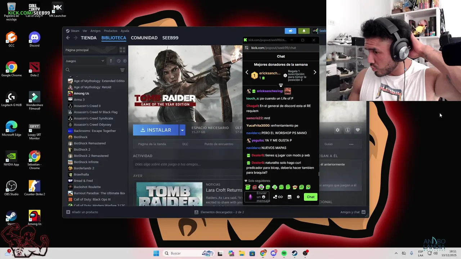The height and width of the screenshot is (259, 461).
Task: Open the Instalar dropdown arrow
Action: [182, 130]
